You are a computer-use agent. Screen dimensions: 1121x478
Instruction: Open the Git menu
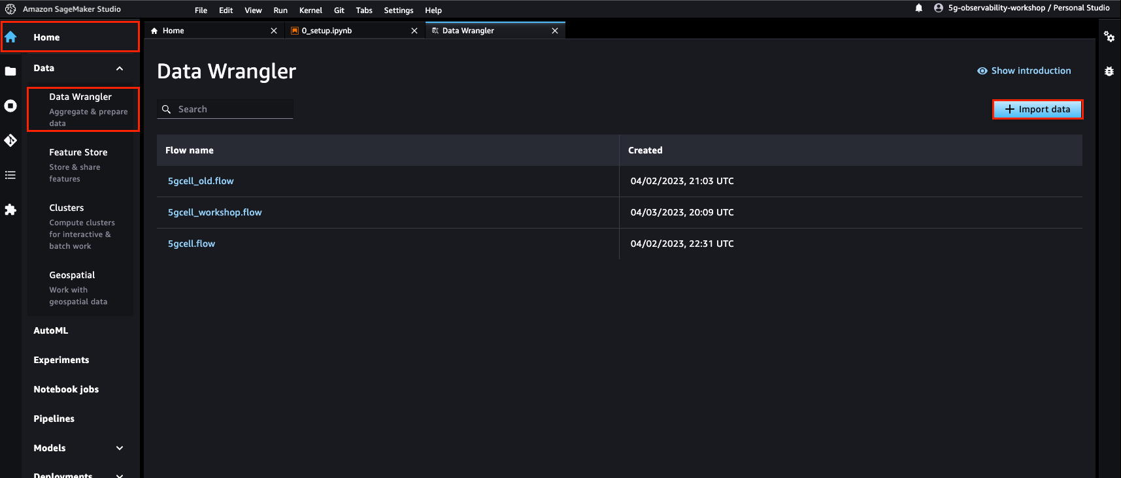(339, 10)
